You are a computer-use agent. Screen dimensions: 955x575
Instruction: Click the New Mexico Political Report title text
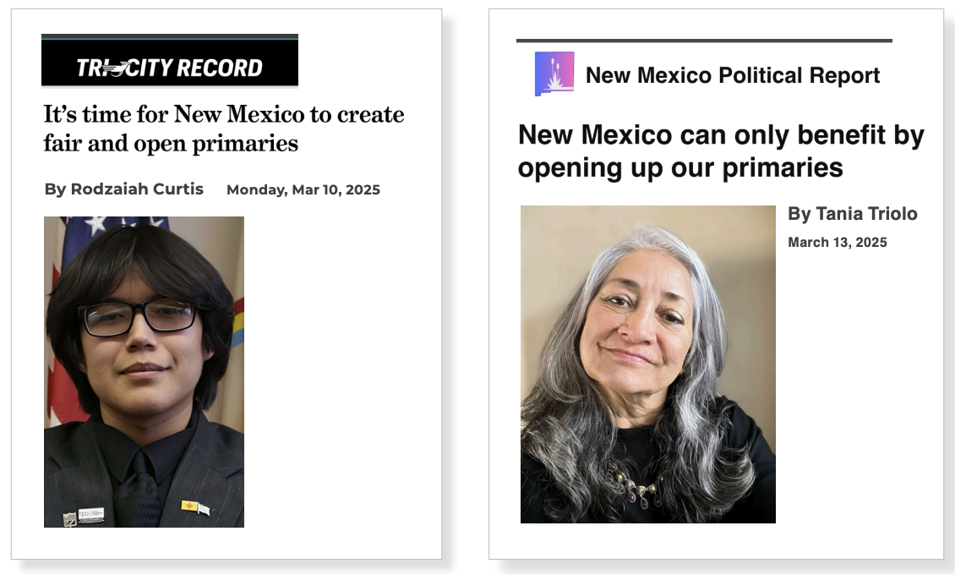click(x=733, y=75)
